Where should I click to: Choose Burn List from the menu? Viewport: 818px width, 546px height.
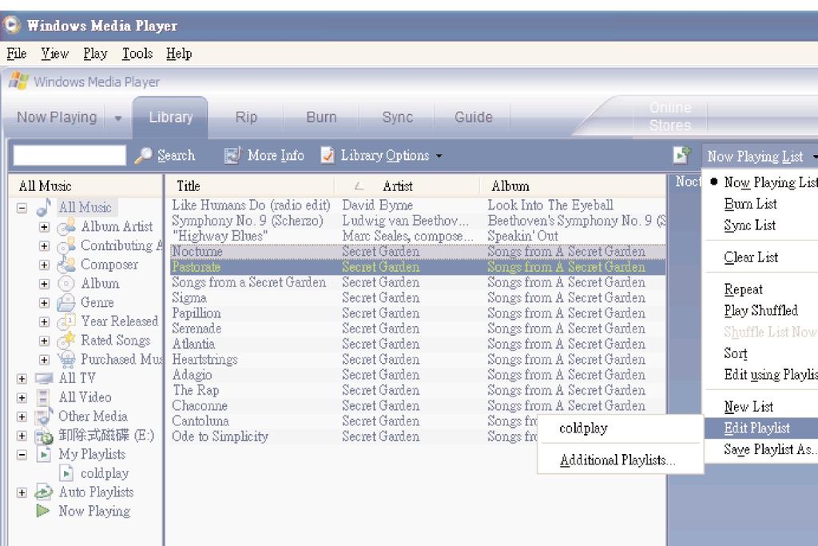[750, 204]
